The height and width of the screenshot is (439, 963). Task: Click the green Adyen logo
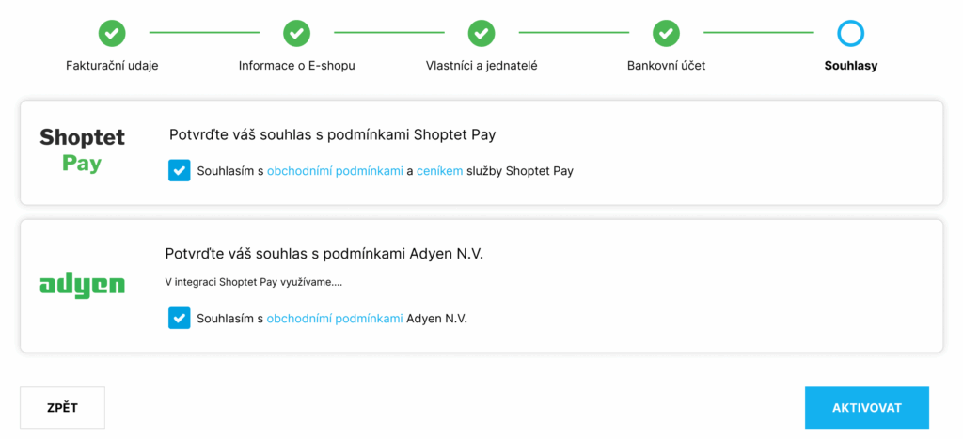tap(83, 286)
